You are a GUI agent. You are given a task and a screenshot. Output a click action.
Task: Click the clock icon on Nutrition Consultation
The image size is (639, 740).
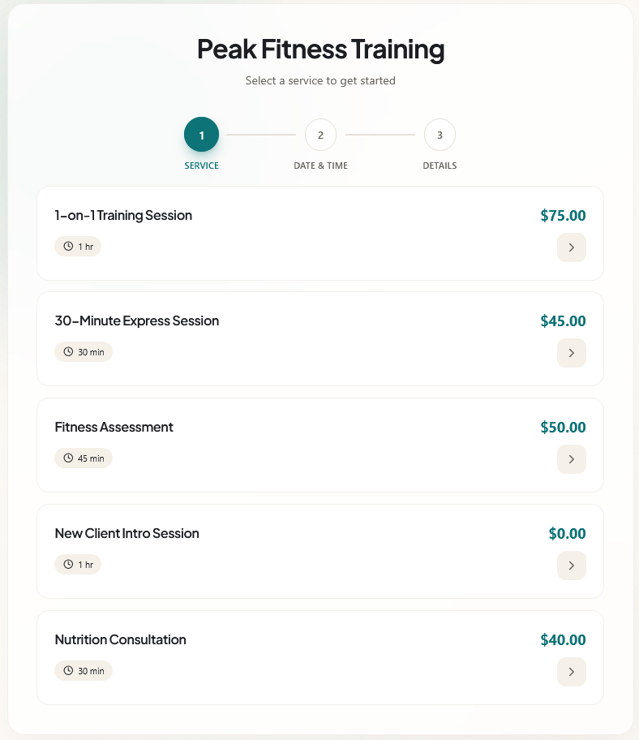[x=66, y=670]
